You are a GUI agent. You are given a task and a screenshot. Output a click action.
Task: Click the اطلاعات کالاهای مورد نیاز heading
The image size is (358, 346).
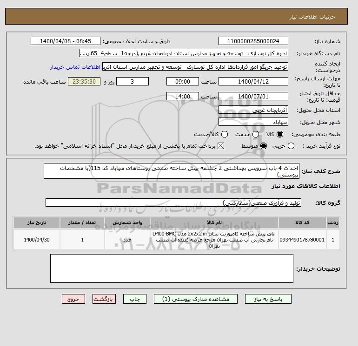(306, 186)
